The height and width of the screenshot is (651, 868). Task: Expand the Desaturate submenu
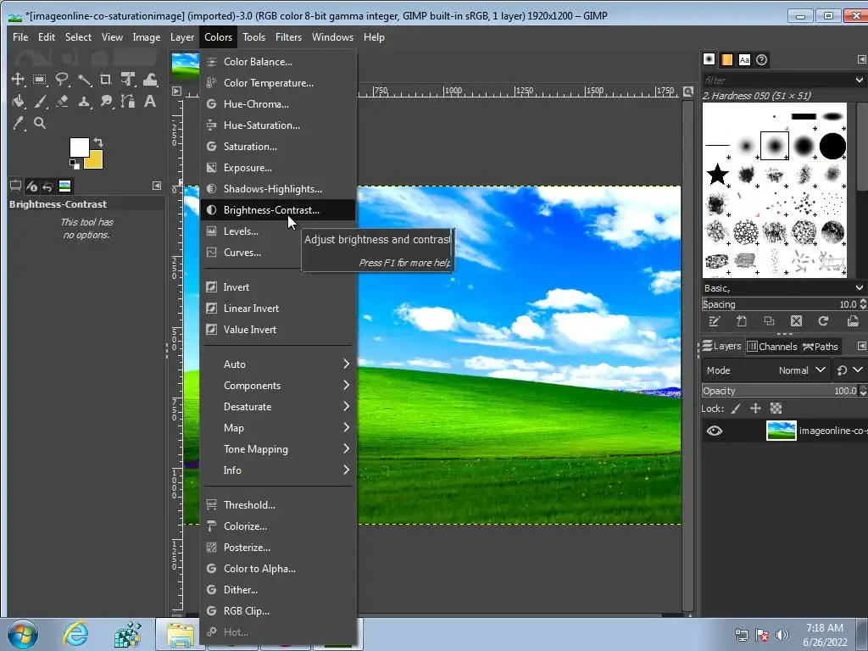pyautogui.click(x=278, y=406)
